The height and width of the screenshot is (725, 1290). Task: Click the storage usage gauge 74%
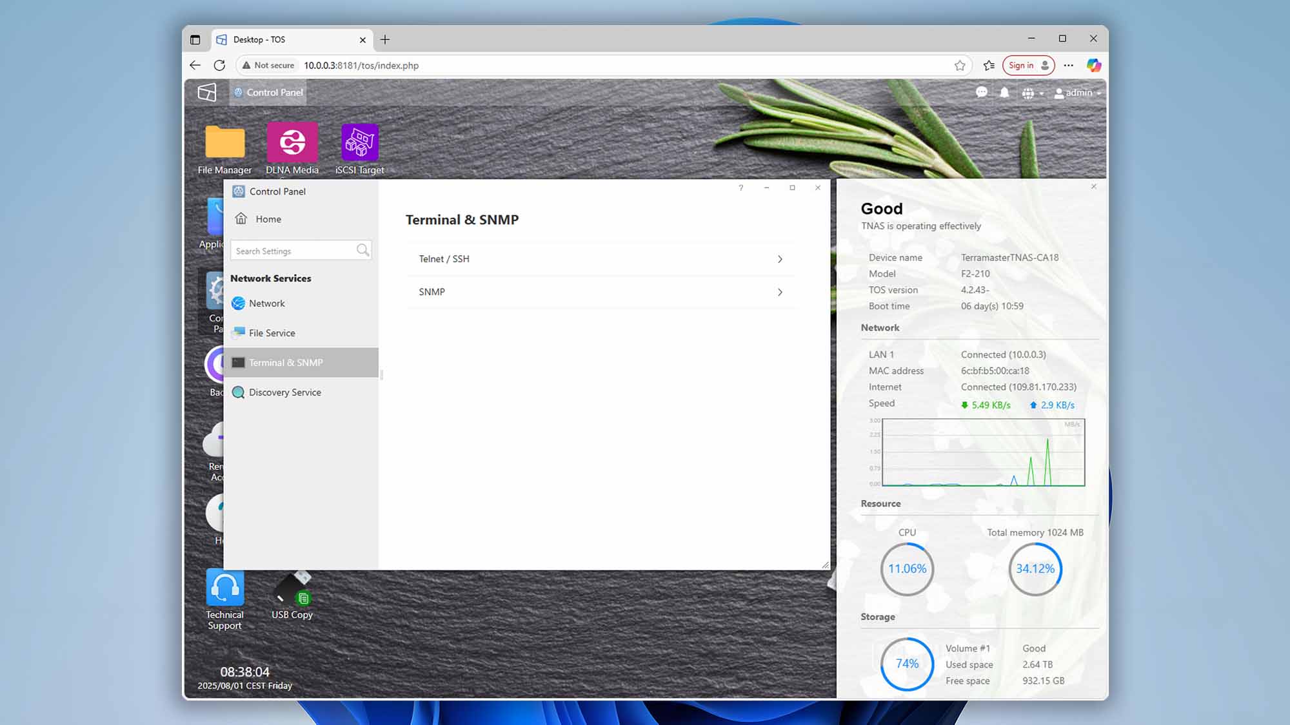click(907, 664)
